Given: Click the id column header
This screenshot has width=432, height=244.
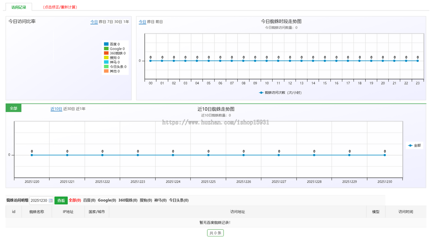Looking at the screenshot, I should 14,212.
